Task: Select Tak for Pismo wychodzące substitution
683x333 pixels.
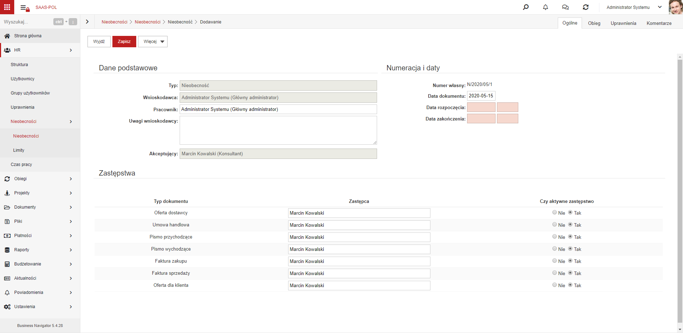Action: click(570, 249)
